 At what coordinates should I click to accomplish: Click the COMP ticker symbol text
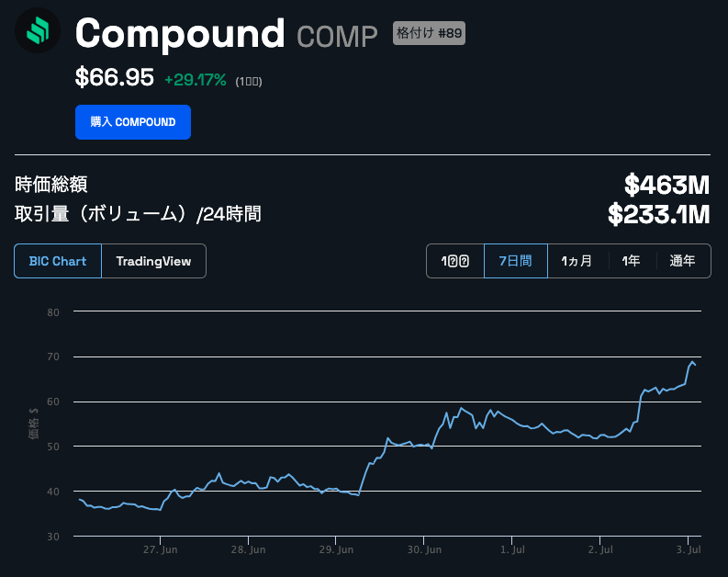tap(337, 37)
